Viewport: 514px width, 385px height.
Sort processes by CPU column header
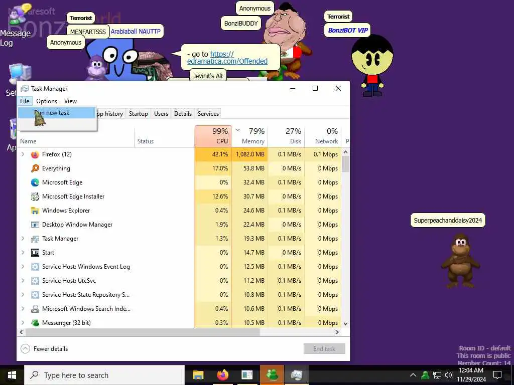tap(213, 136)
